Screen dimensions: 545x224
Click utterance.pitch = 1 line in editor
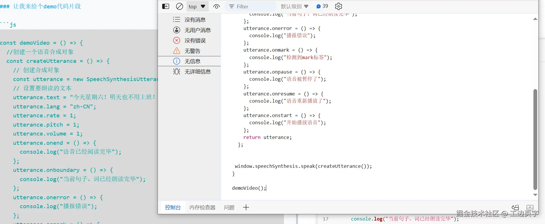[x=46, y=125]
